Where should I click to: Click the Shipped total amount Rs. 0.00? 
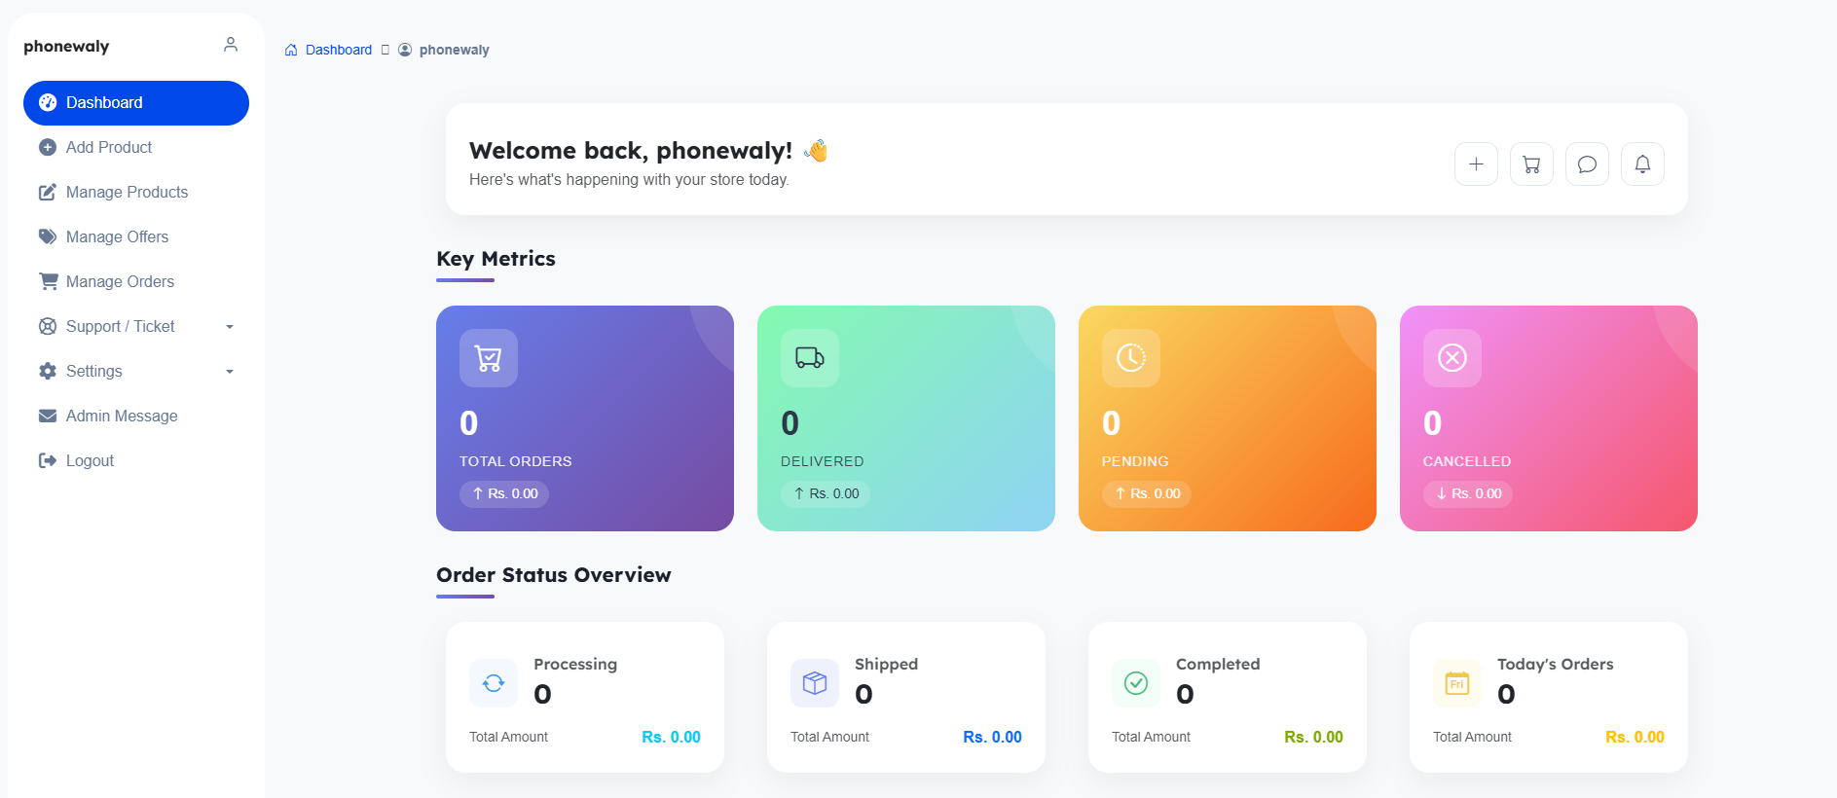(x=992, y=738)
